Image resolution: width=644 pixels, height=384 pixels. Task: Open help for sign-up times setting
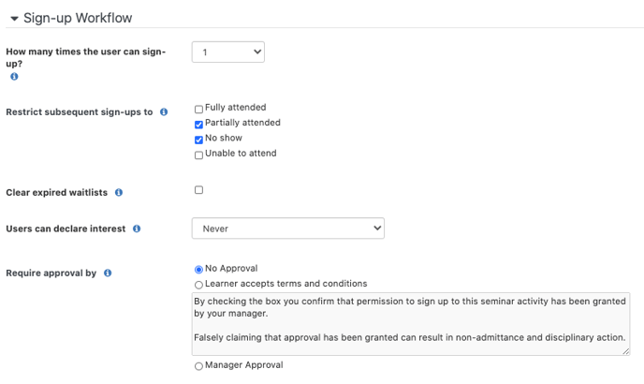coord(14,77)
